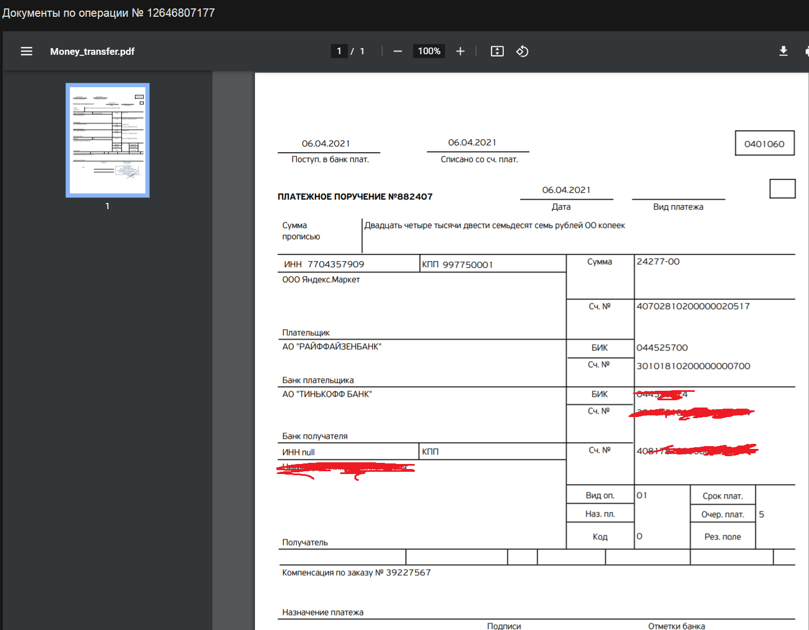Download the Money_transfer.pdf file
The width and height of the screenshot is (809, 630).
coord(783,51)
